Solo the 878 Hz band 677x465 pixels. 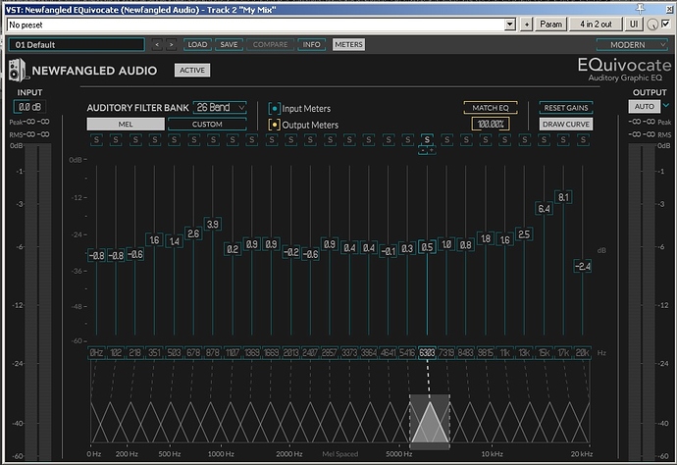click(x=213, y=140)
